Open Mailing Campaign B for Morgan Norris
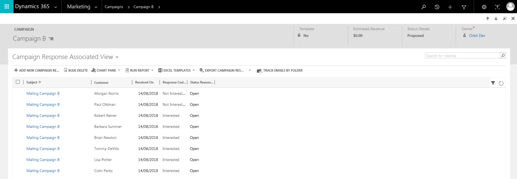The image size is (517, 179). pyautogui.click(x=43, y=93)
